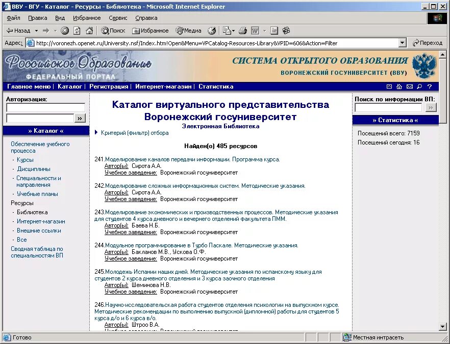Open the address bar dropdown arrow
The width and height of the screenshot is (450, 344).
[403, 43]
